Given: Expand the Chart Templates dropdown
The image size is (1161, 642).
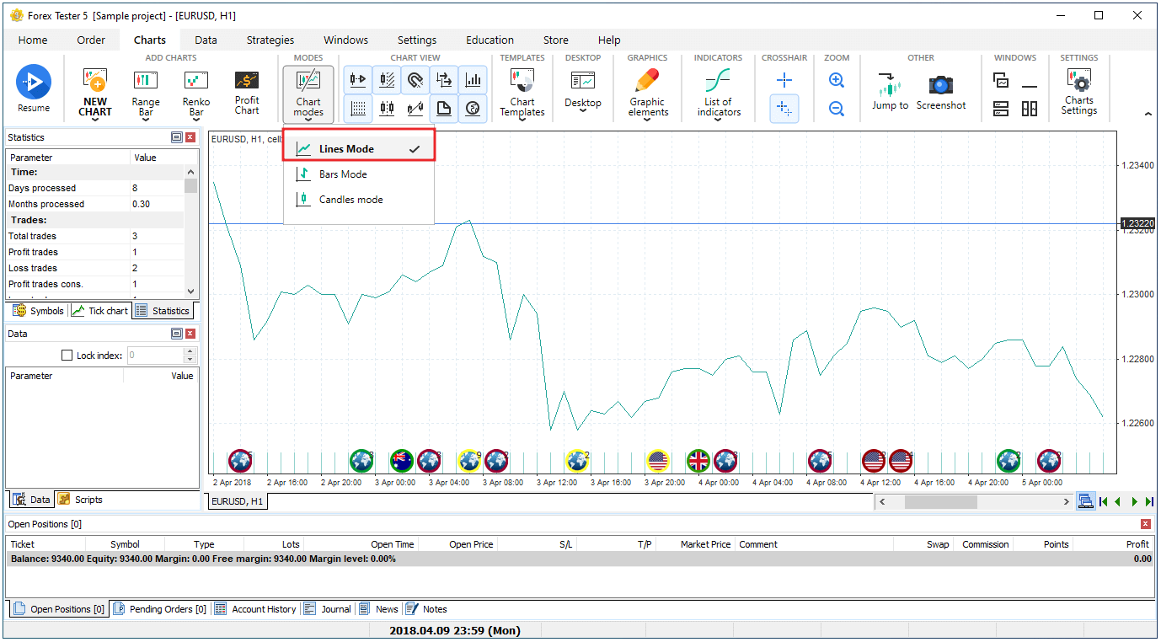Looking at the screenshot, I should (522, 94).
